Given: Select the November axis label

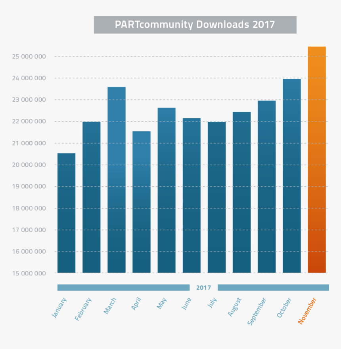Looking at the screenshot, I should point(307,311).
